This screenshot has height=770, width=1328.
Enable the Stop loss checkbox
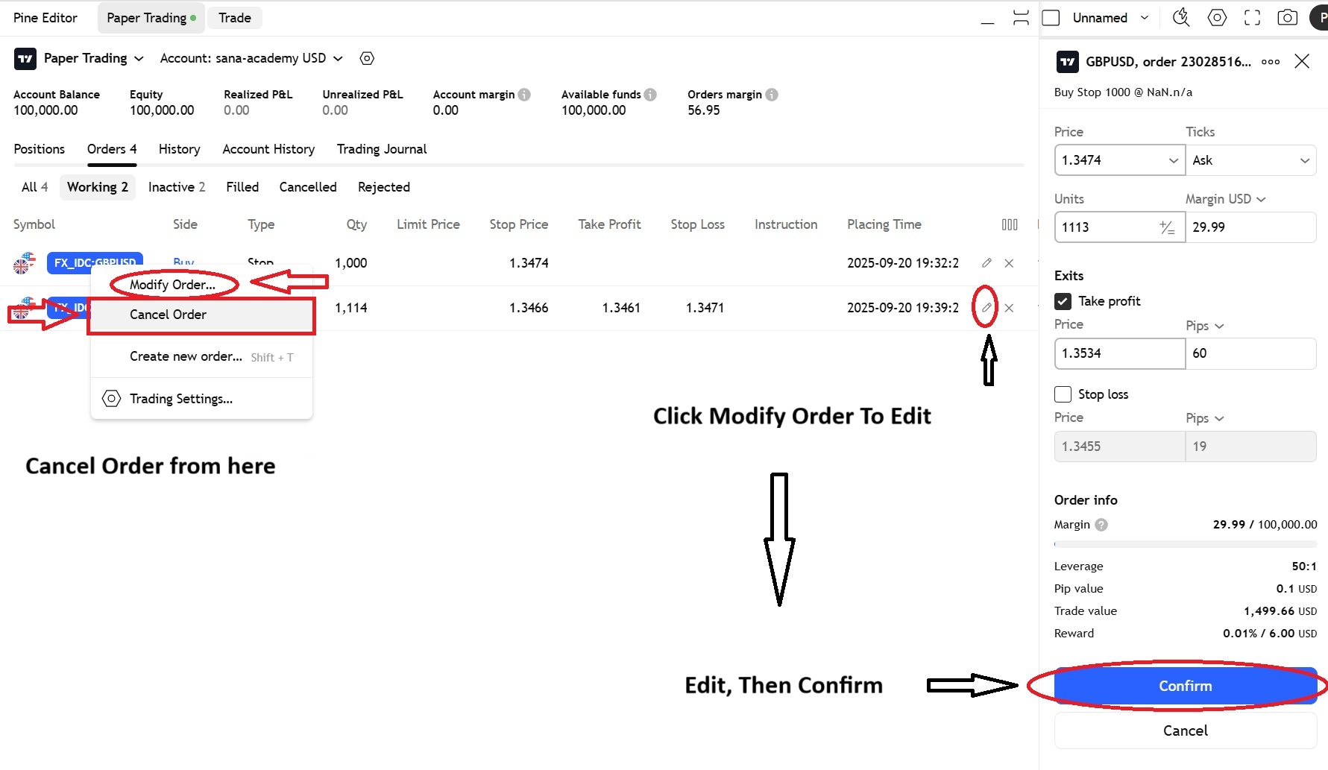1063,394
